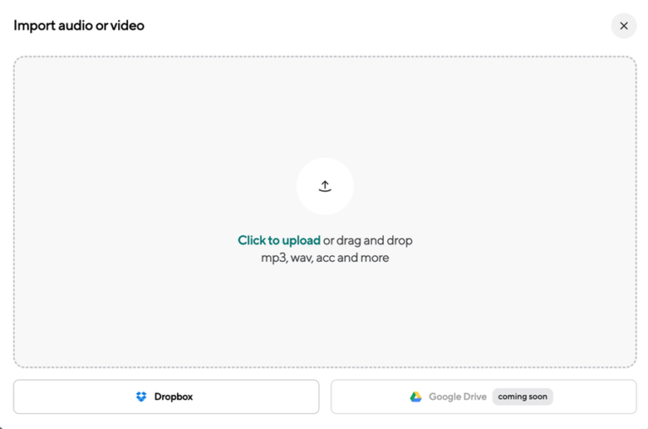This screenshot has width=648, height=429.
Task: Close the Import audio or video dialog
Action: [x=624, y=26]
